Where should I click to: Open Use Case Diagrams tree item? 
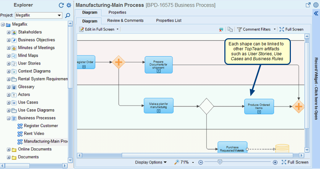pos(36,110)
